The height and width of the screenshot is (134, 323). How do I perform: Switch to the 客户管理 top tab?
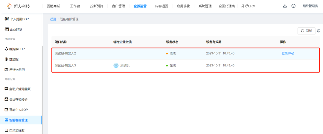pyautogui.click(x=118, y=6)
